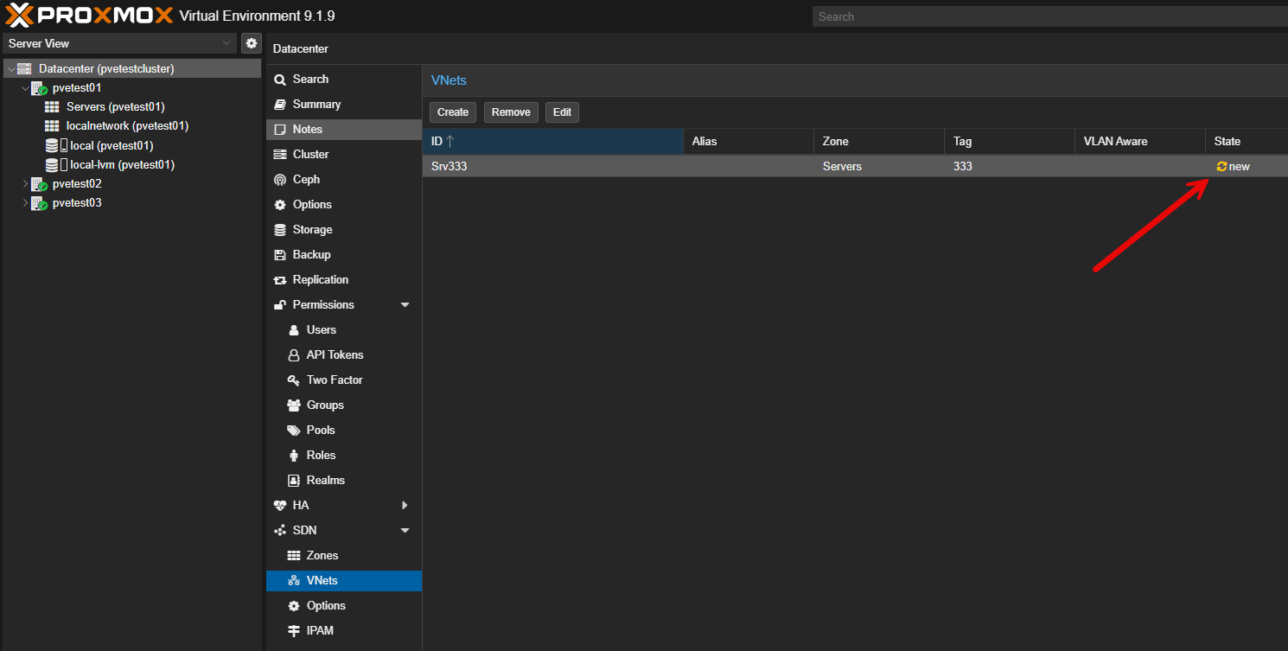Expand the pvetest02 node
Screen dimensions: 1288x651
pos(25,184)
